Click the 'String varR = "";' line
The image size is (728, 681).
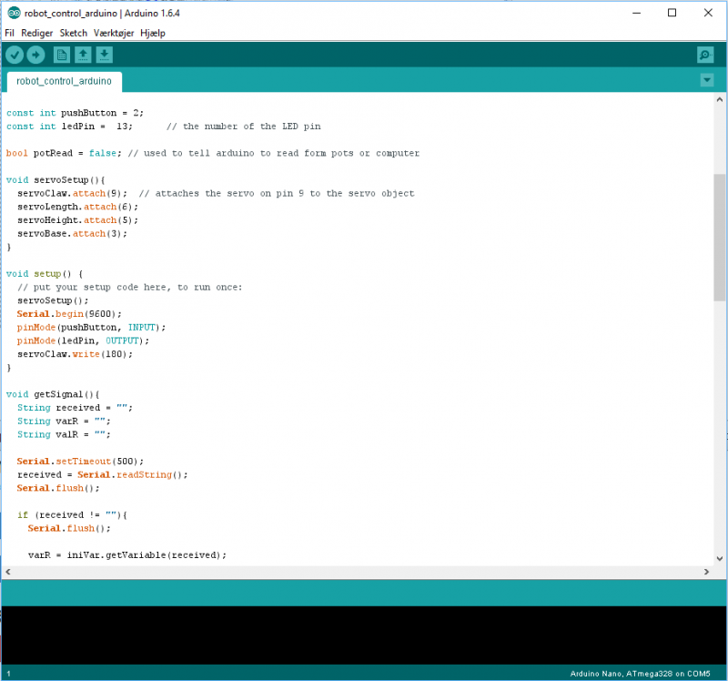pyautogui.click(x=64, y=422)
